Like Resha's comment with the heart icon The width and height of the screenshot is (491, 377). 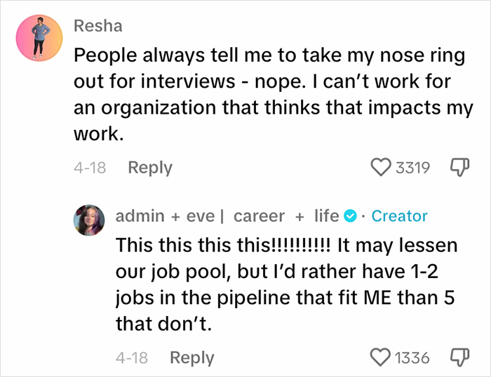[381, 168]
